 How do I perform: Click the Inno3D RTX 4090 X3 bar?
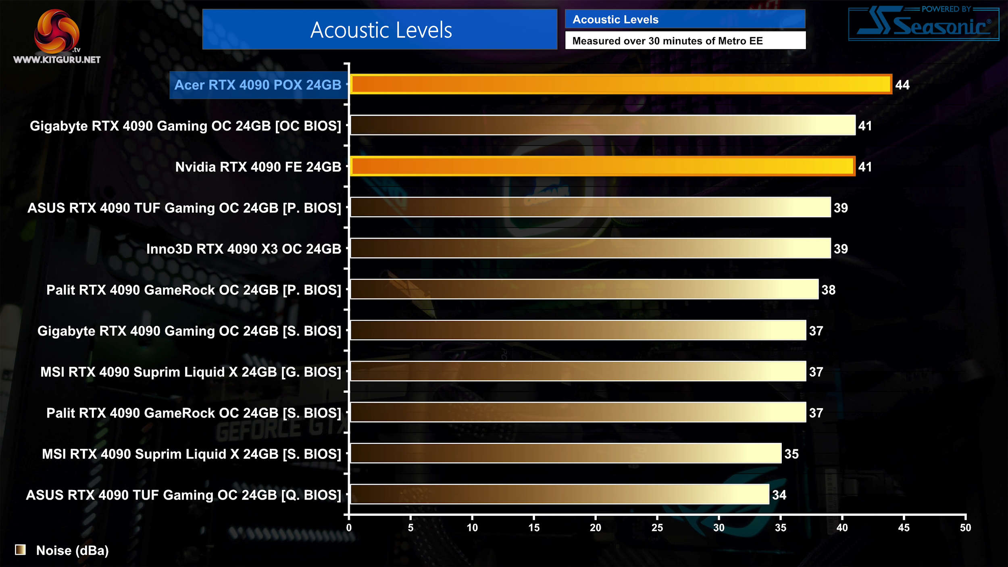[x=590, y=248]
